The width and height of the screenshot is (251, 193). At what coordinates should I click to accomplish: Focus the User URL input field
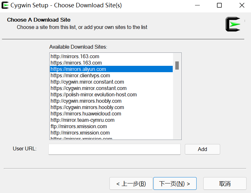pos(115,149)
